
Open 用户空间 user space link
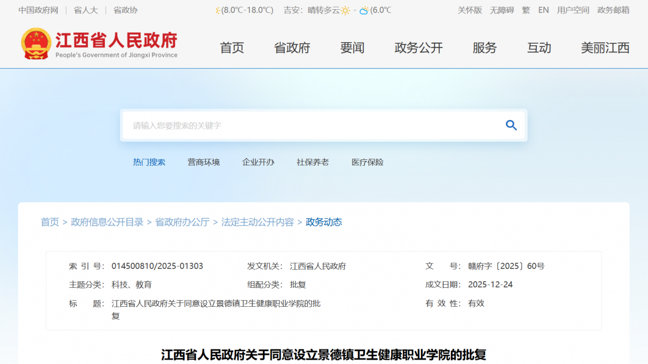[573, 10]
